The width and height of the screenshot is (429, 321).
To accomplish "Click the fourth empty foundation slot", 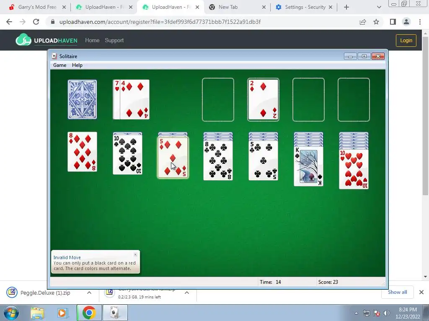I will [x=354, y=99].
